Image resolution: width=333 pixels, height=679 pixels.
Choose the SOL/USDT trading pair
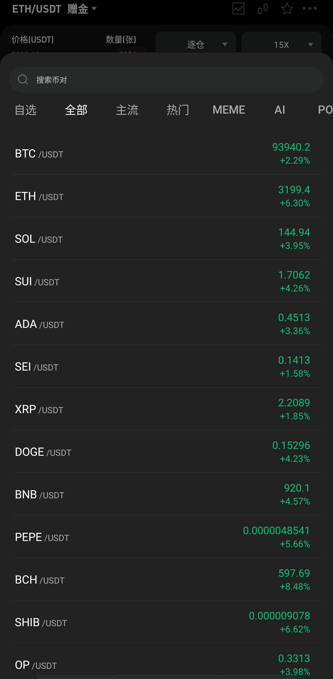pyautogui.click(x=166, y=239)
